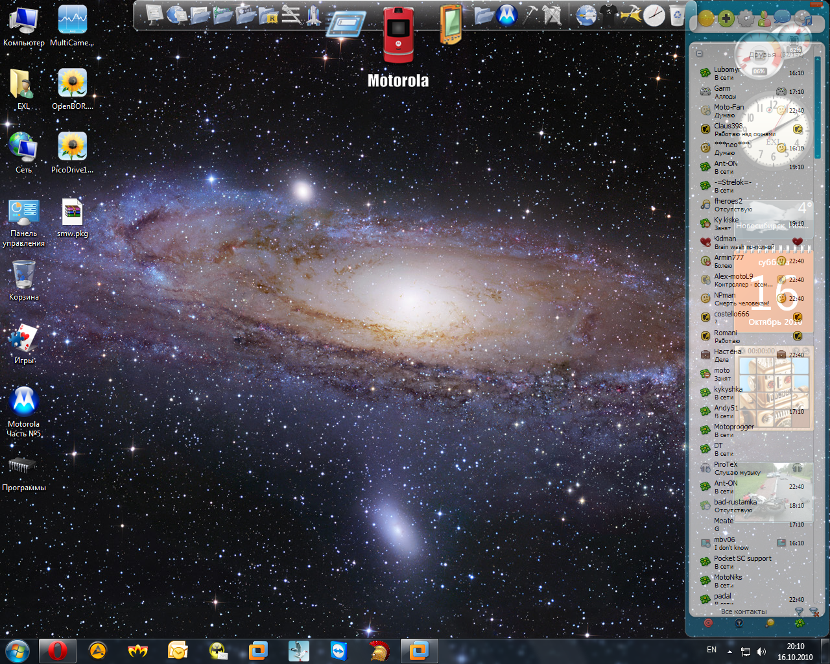Open MultiCame... desktop shortcut
Viewport: 830px width, 664px height.
(72, 27)
